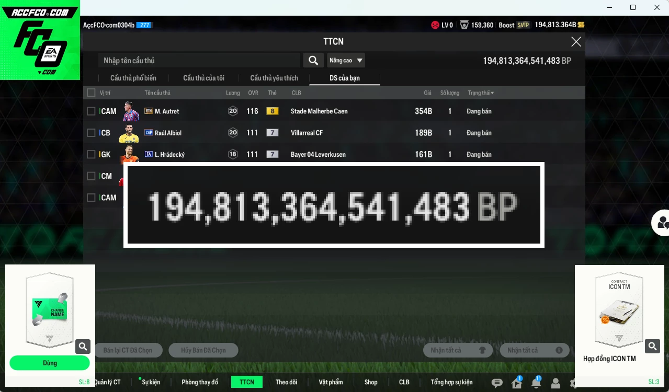669x392 pixels.
Task: Open the friends profile icon in bottom bar
Action: [x=555, y=383]
